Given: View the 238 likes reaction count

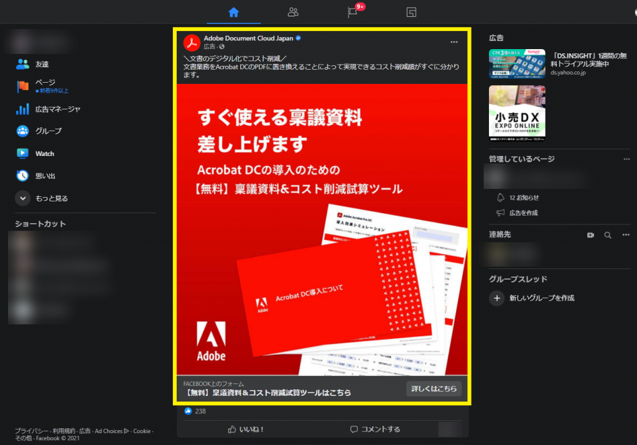Looking at the screenshot, I should coord(195,411).
